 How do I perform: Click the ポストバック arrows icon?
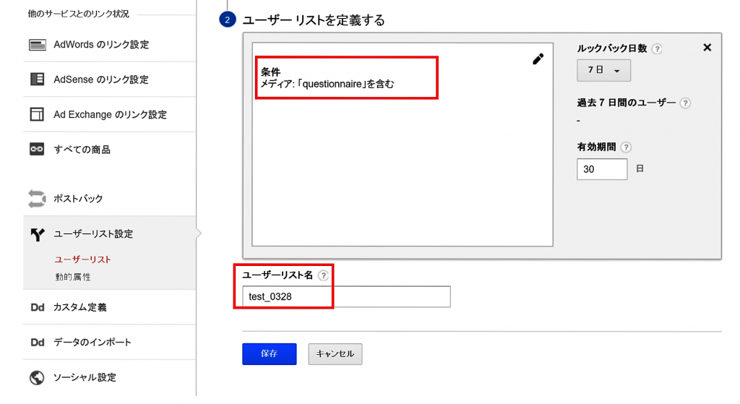click(37, 199)
